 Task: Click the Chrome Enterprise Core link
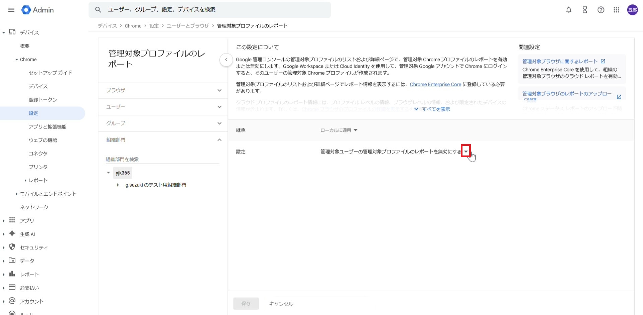pos(435,85)
